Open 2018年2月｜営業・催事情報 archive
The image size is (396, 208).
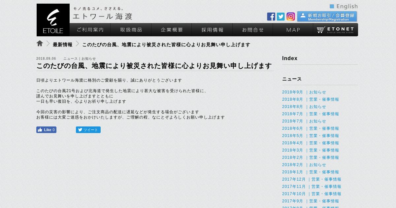click(x=311, y=157)
